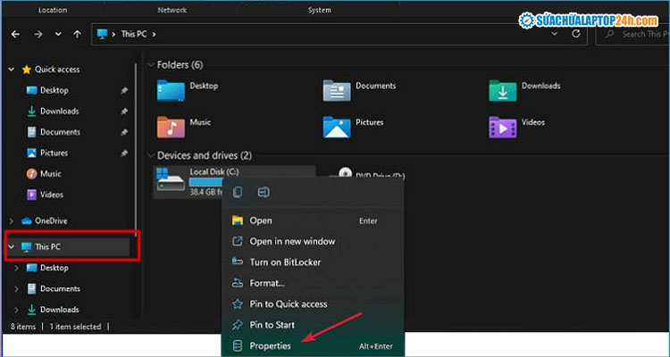Image resolution: width=670 pixels, height=357 pixels.
Task: Open the Videos folder icon
Action: tap(502, 126)
